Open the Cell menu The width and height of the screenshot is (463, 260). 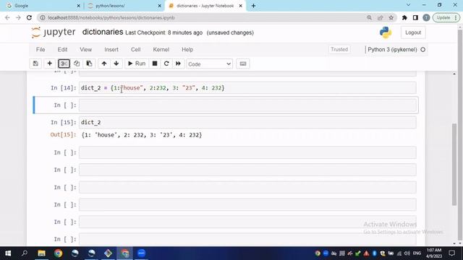click(135, 50)
